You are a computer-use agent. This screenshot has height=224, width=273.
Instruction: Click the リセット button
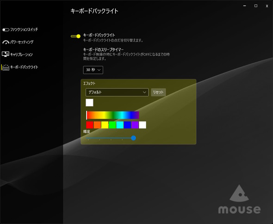158,92
